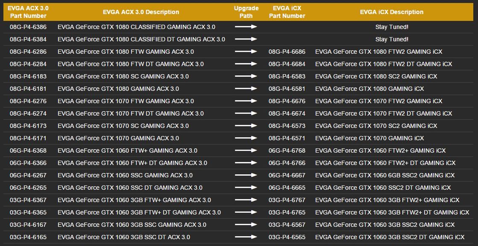This screenshot has width=478, height=246.
Task: Click the 'EVGA iCX Part Number' column header
Action: click(x=287, y=12)
